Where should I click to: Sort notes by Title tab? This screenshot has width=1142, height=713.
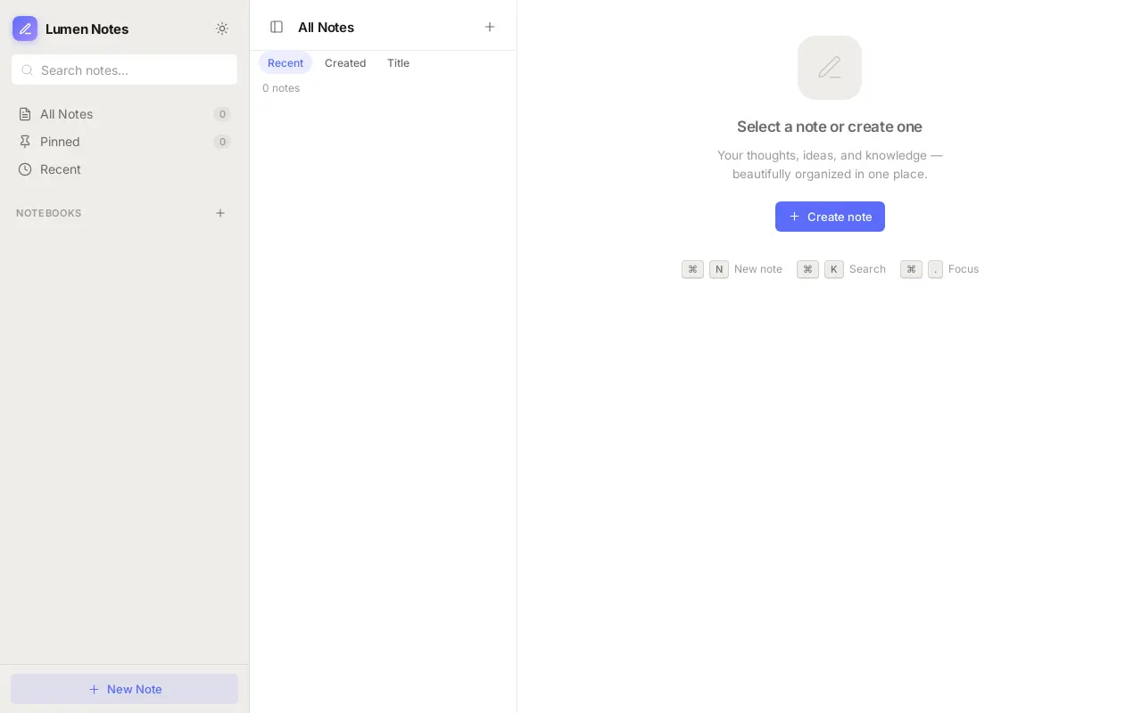coord(398,63)
